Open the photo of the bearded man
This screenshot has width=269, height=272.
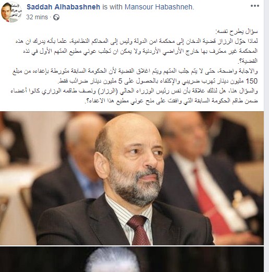click(x=132, y=178)
